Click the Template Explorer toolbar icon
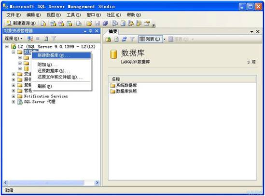Screen dimensions: 265x196 pos(139,23)
